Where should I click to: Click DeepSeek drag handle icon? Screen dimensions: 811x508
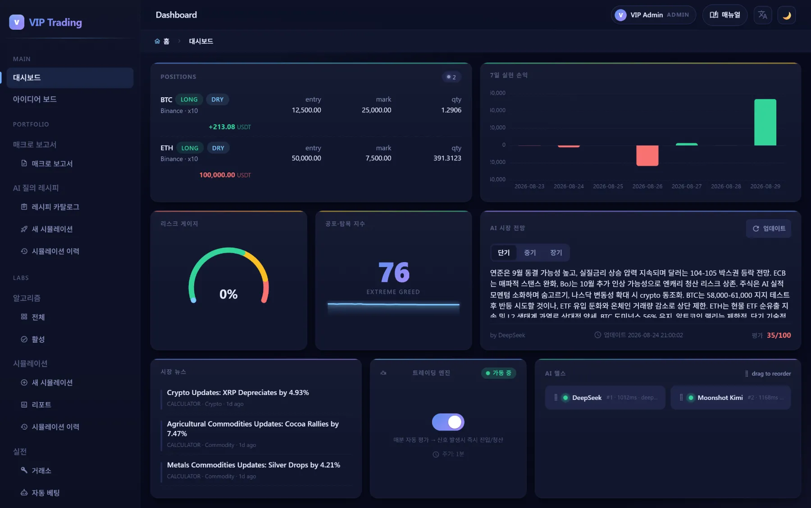556,398
